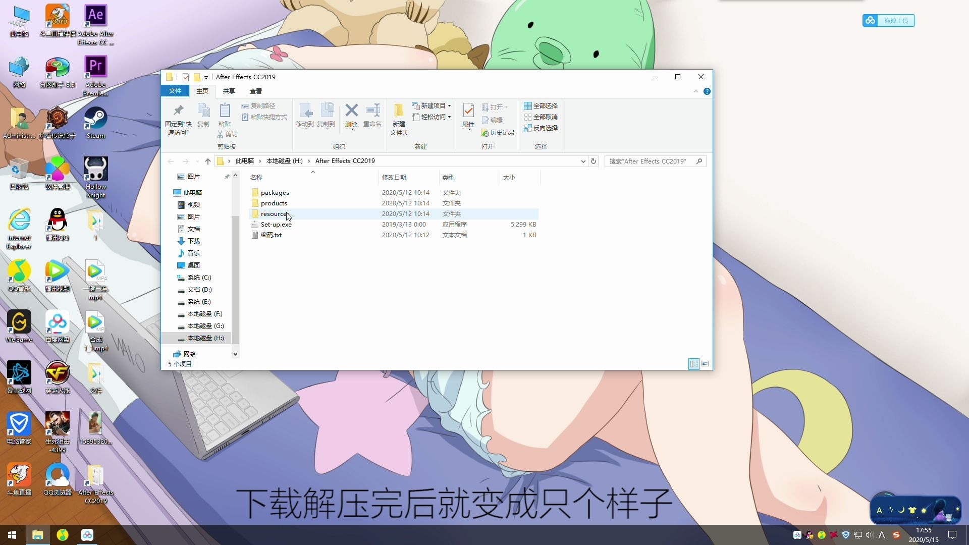Click the History record button

[498, 133]
